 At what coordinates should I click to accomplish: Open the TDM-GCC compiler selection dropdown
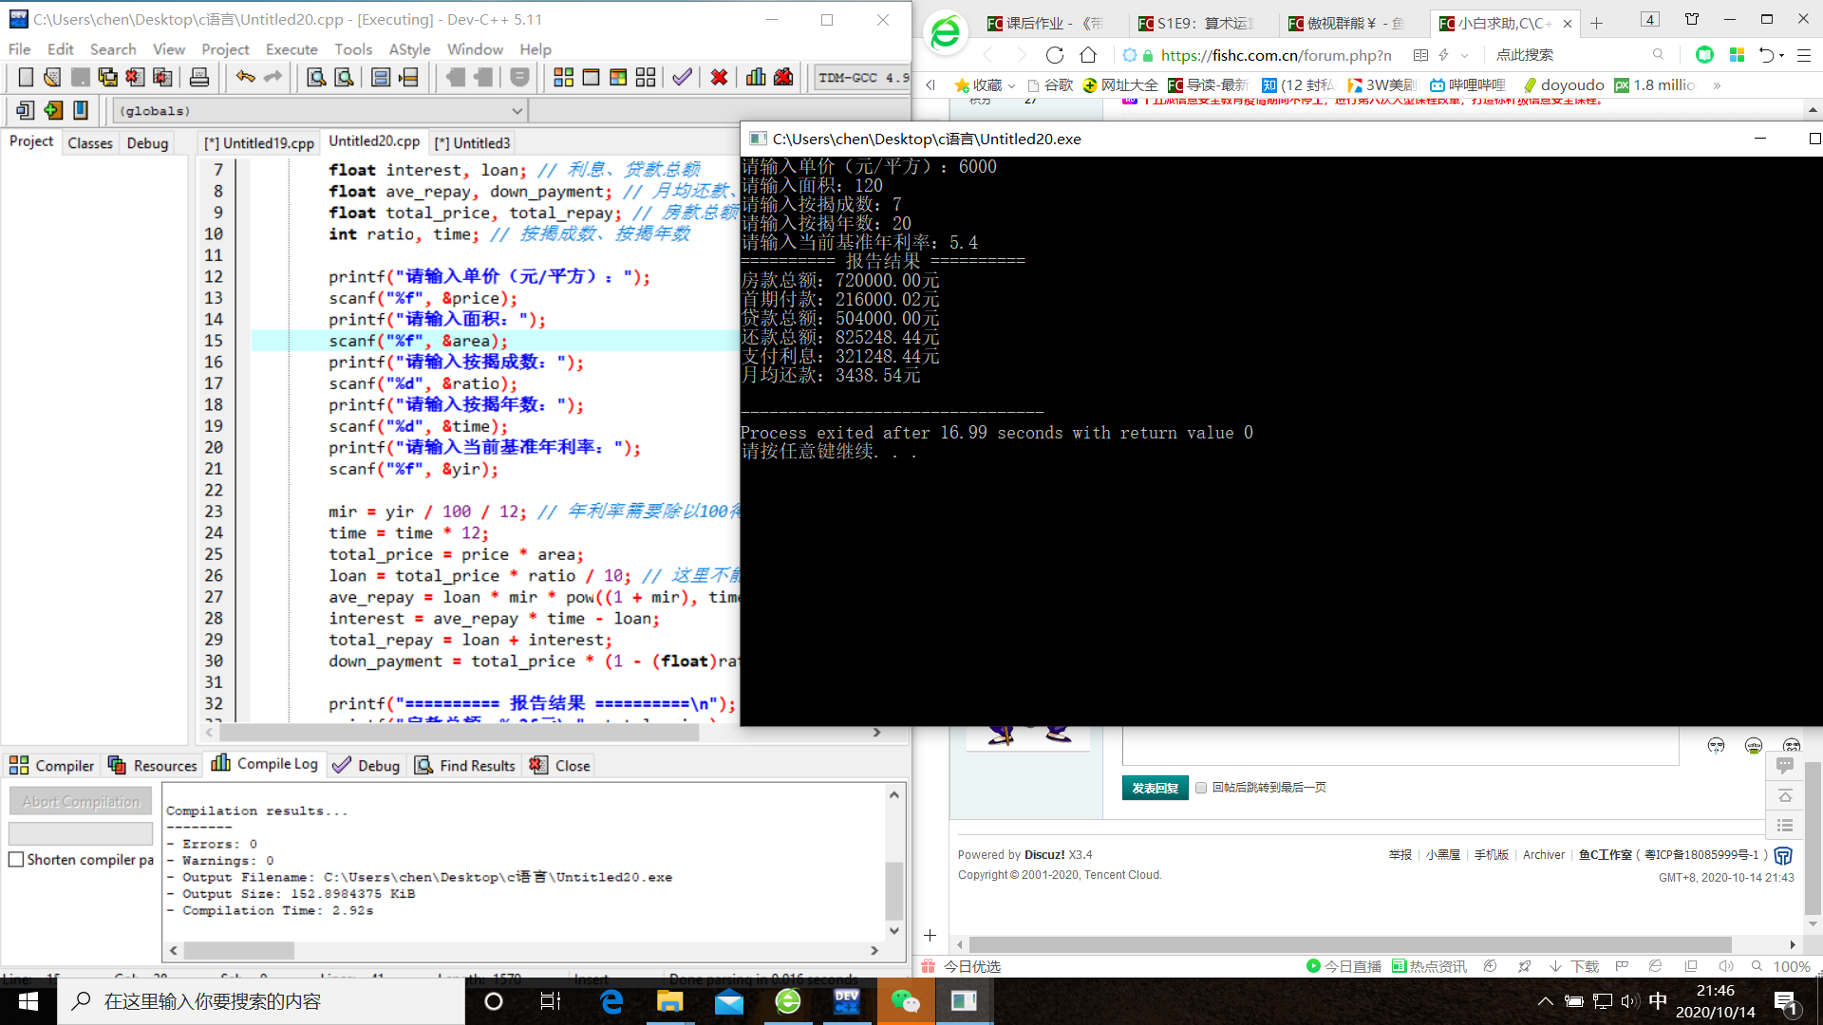[861, 78]
